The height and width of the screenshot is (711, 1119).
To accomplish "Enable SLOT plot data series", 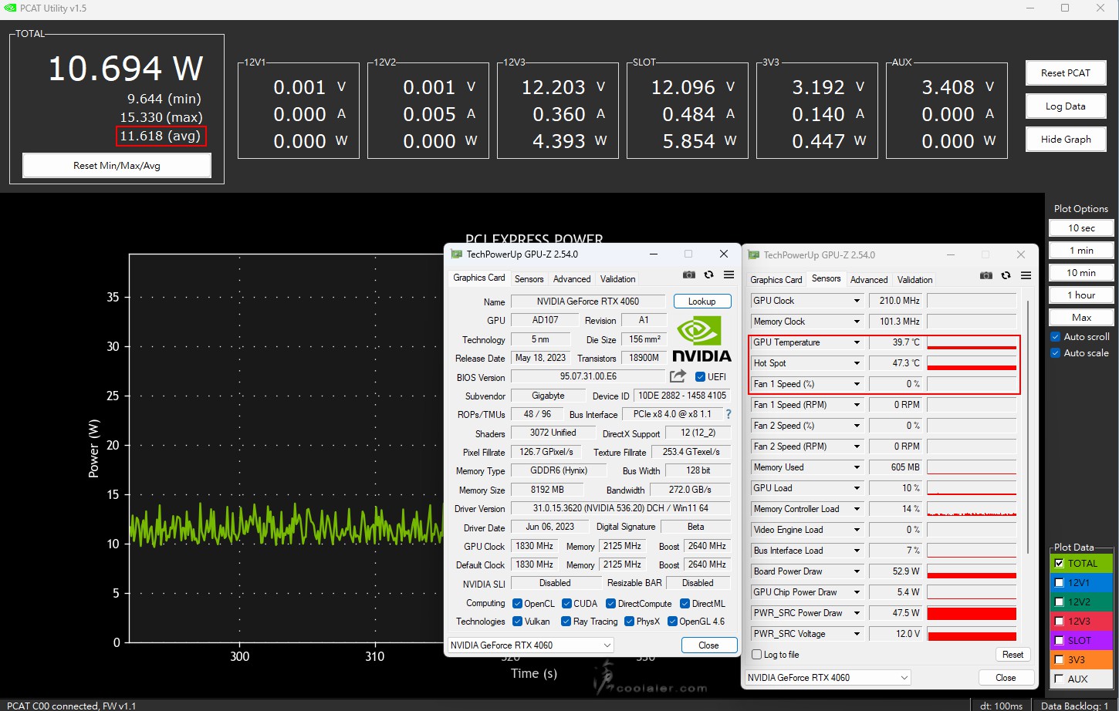I will pyautogui.click(x=1059, y=641).
